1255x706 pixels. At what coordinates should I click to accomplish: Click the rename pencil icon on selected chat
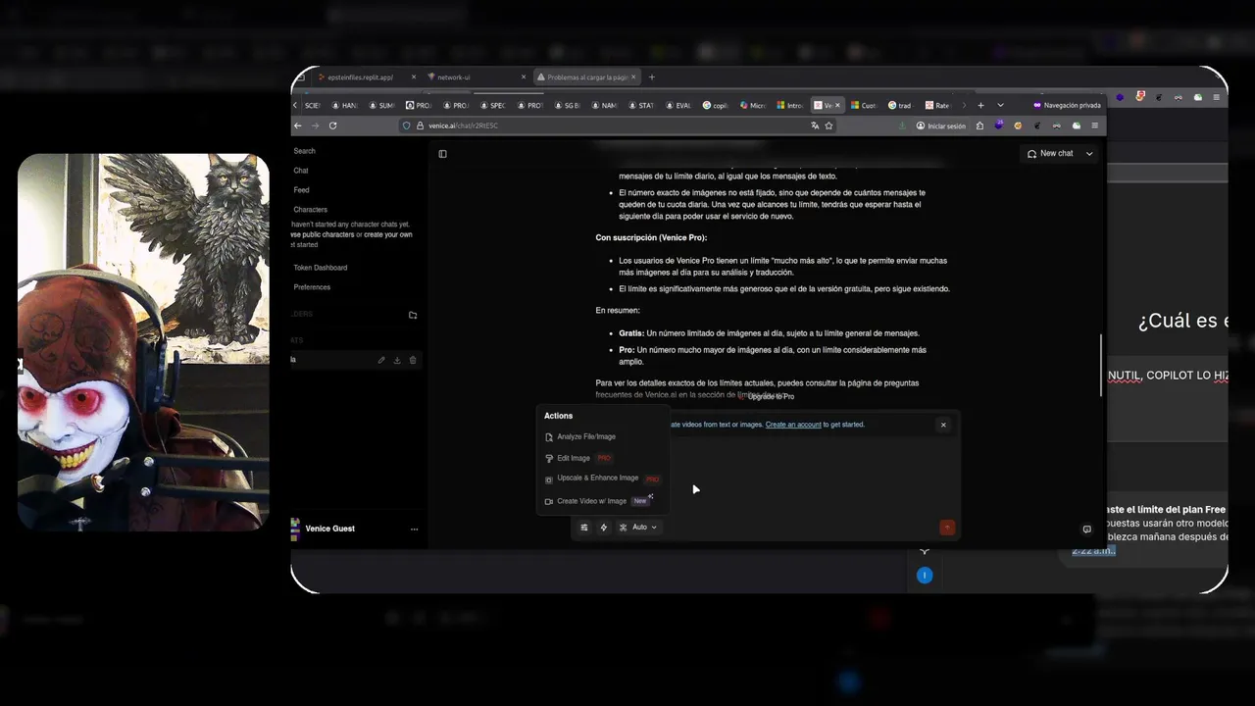tap(381, 360)
